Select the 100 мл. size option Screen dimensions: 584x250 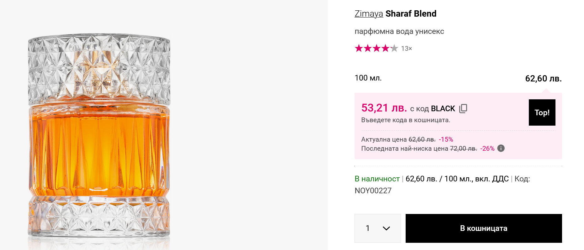click(368, 78)
